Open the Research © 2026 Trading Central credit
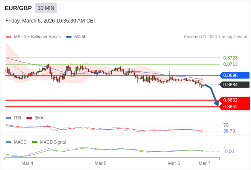This screenshot has height=170, width=251. pyautogui.click(x=215, y=37)
